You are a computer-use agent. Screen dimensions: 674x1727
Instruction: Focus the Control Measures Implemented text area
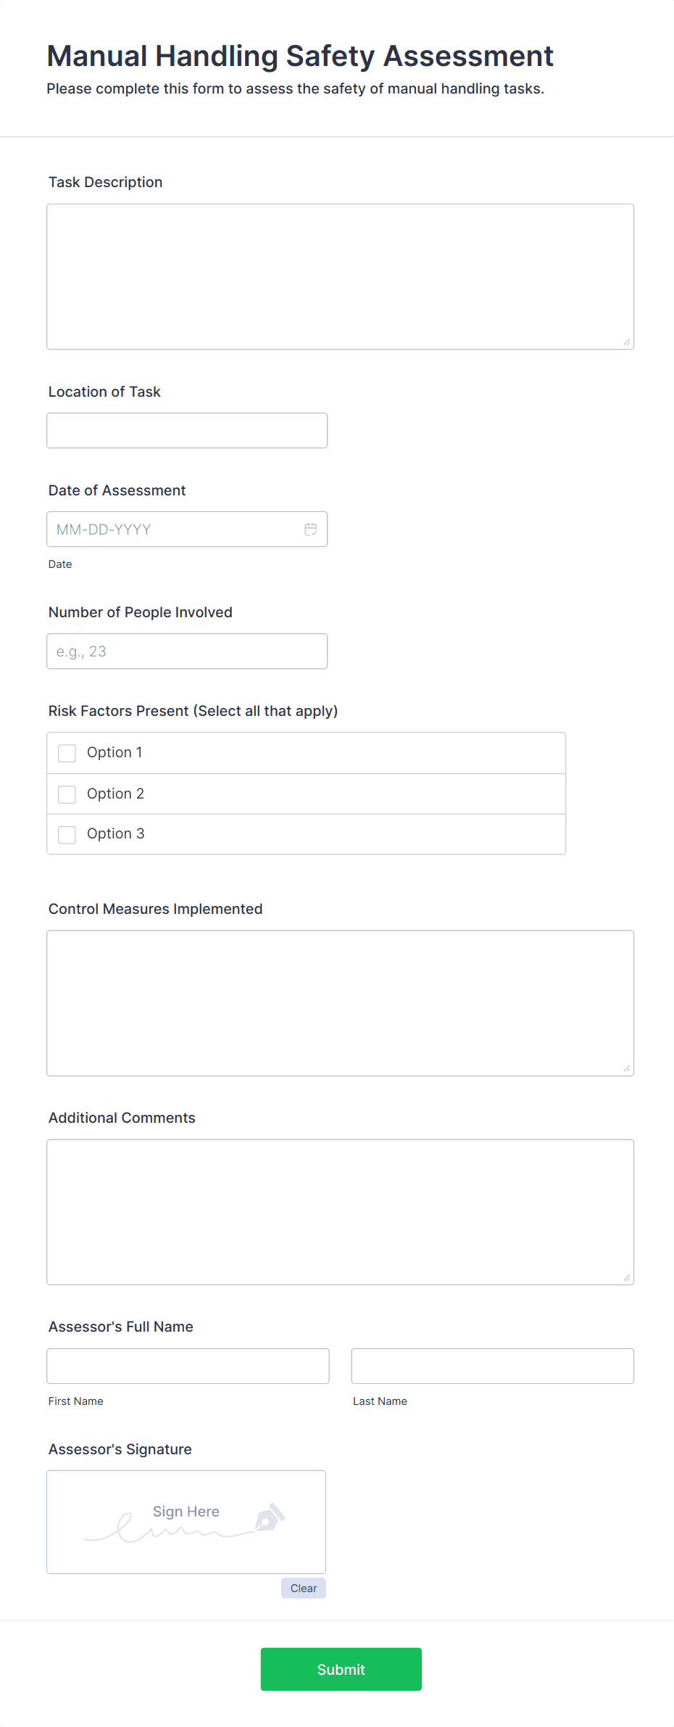(340, 1002)
